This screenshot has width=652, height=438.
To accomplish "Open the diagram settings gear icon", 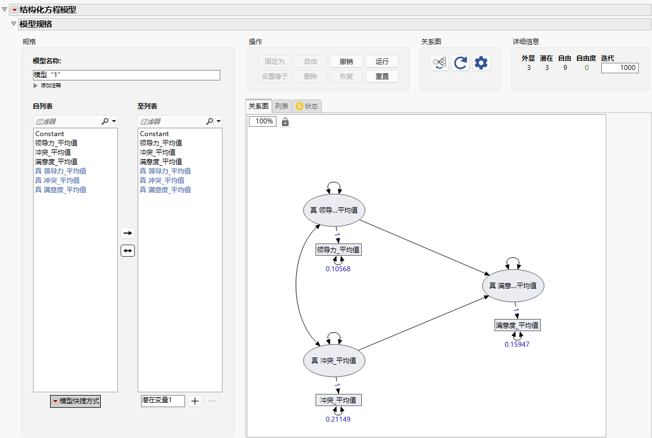I will tap(481, 63).
